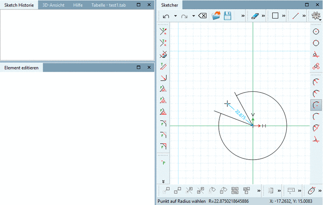Screen dimensions: 323x205
Task: Click the delete-last backspace icon
Action: tap(202, 16)
